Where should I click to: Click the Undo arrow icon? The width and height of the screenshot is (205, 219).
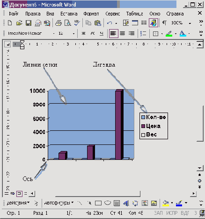tap(110, 23)
